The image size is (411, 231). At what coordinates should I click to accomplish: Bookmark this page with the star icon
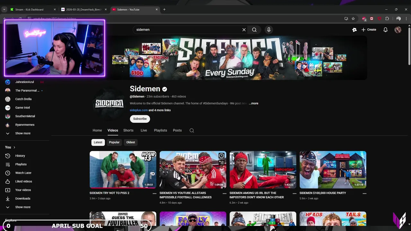[x=353, y=19]
